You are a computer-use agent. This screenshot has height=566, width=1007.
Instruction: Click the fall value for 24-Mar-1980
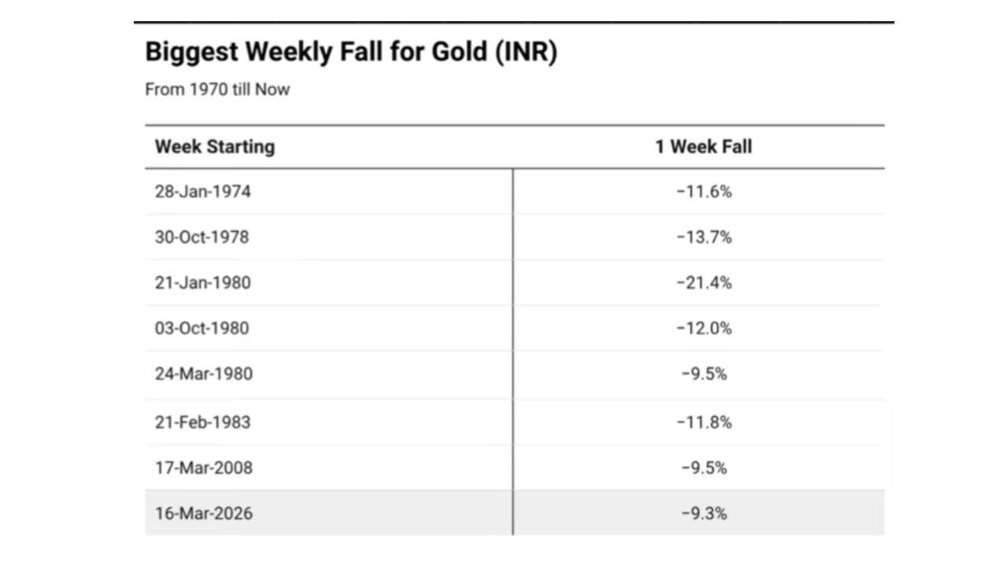(x=704, y=373)
